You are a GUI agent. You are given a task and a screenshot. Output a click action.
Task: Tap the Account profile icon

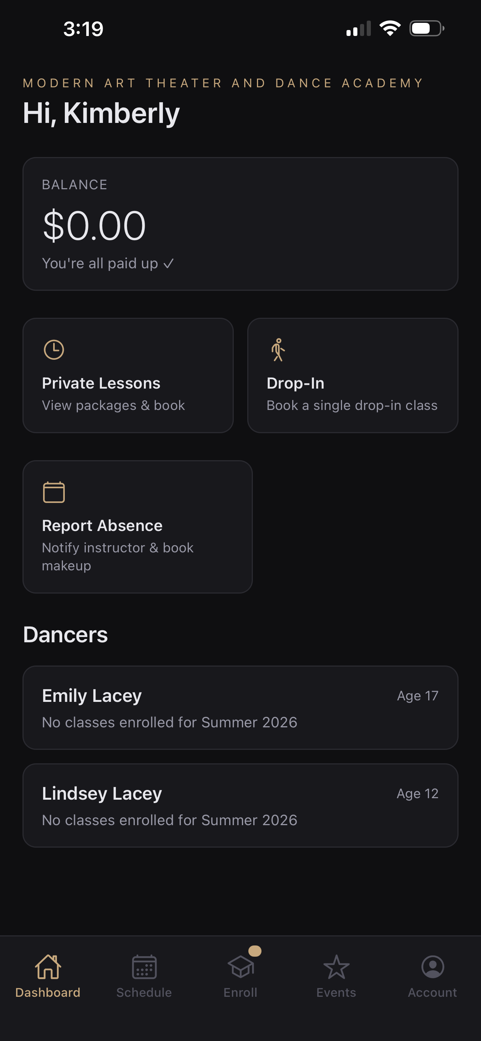point(433,967)
